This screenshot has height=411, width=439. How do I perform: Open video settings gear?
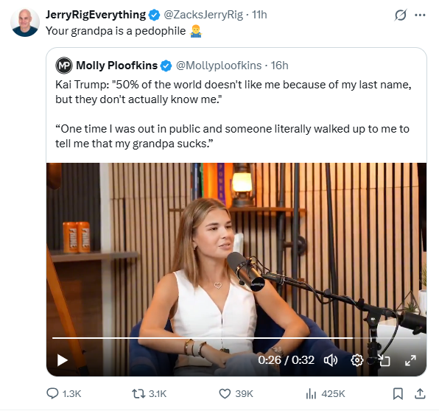click(357, 360)
